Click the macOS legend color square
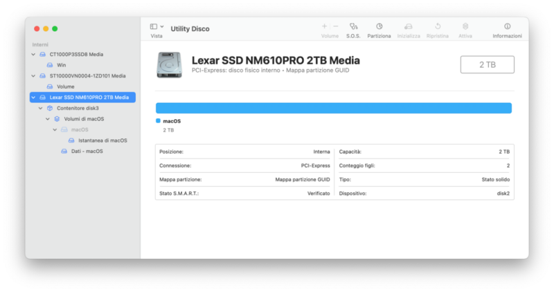Screen dimensions: 554x292 [x=158, y=121]
